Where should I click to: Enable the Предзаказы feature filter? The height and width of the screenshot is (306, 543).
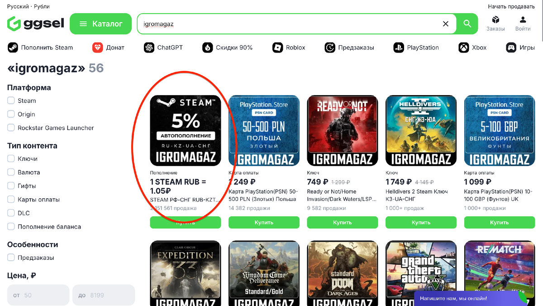pyautogui.click(x=10, y=257)
